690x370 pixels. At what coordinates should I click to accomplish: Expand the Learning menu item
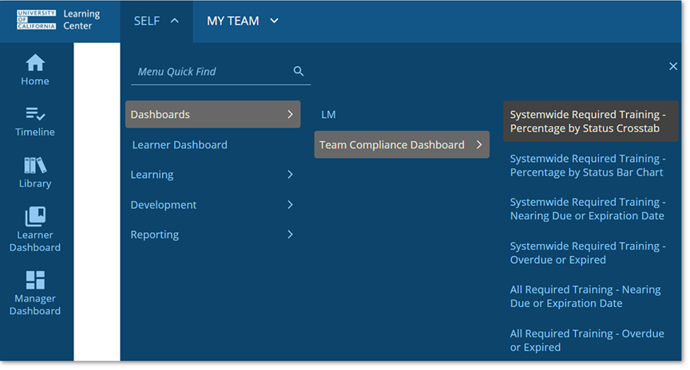coord(212,175)
